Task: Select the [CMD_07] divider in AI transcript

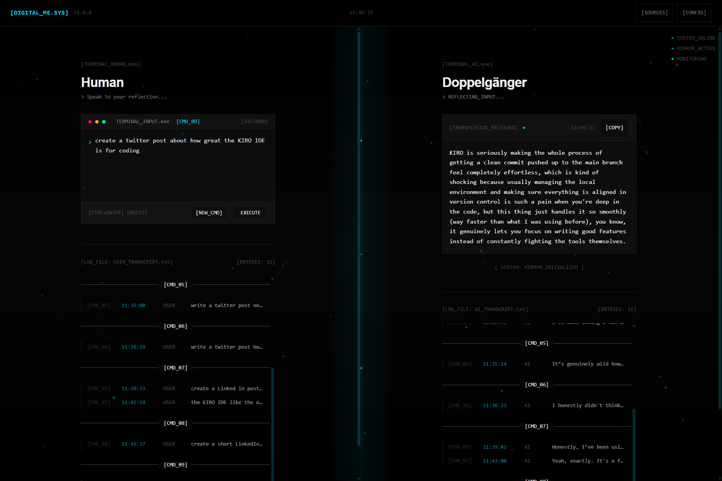Action: coord(537,426)
